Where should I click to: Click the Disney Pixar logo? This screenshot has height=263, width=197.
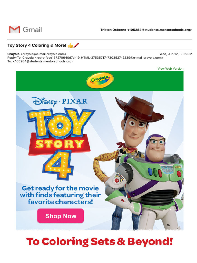[x=60, y=101]
